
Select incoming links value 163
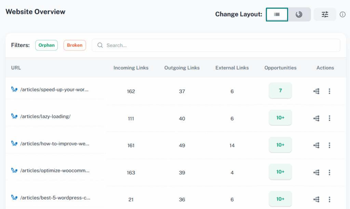click(131, 173)
